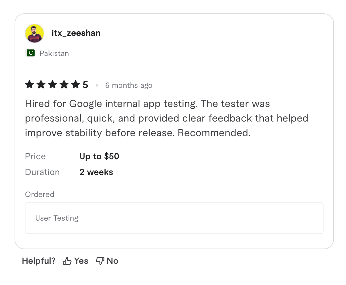This screenshot has height=285, width=346.
Task: Select the Duration value 2 weeks
Action: coord(96,172)
